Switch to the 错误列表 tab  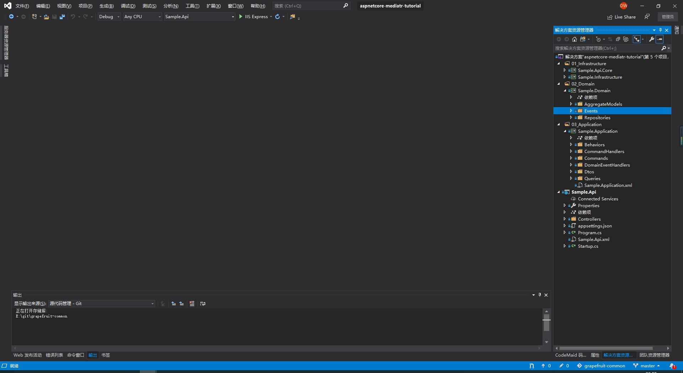pos(54,355)
